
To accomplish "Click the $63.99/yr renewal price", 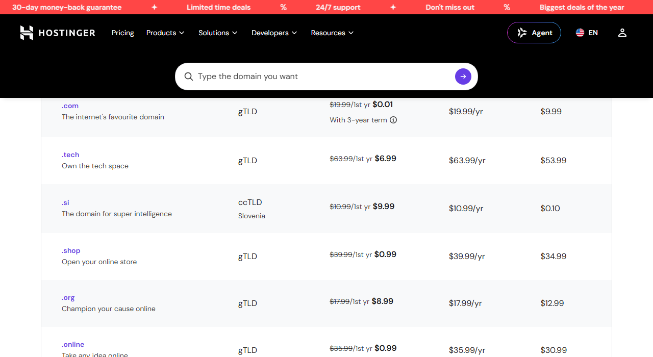I will [467, 160].
